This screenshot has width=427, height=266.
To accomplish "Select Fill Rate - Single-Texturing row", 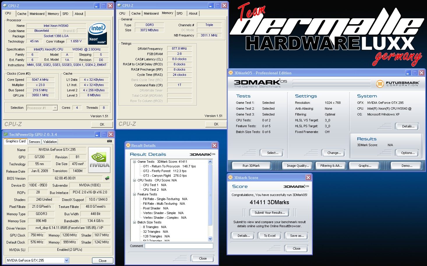I will tap(165, 199).
